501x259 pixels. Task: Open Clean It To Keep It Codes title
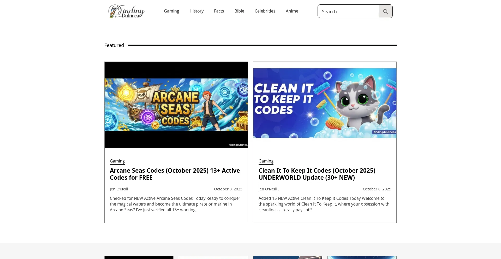(317, 174)
